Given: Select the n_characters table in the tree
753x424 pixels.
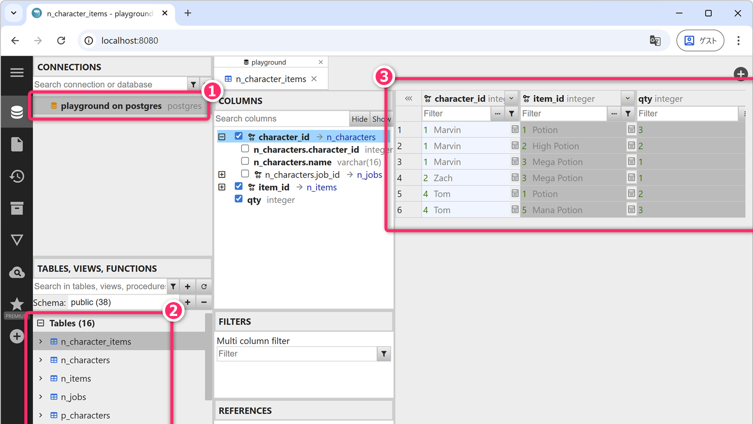Looking at the screenshot, I should coord(85,360).
